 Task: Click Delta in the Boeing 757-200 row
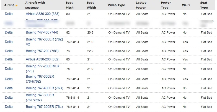point(9,51)
